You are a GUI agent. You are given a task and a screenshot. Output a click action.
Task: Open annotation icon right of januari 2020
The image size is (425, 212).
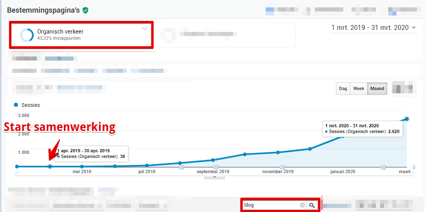pyautogui.click(x=383, y=167)
